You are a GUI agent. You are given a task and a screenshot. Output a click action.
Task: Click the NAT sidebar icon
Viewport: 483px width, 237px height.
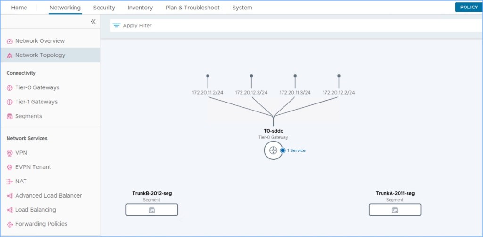pos(10,182)
